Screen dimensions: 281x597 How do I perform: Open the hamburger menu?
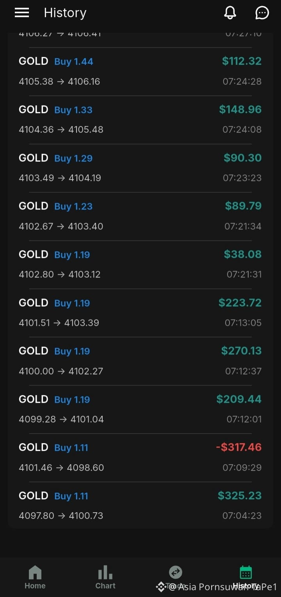pyautogui.click(x=22, y=13)
